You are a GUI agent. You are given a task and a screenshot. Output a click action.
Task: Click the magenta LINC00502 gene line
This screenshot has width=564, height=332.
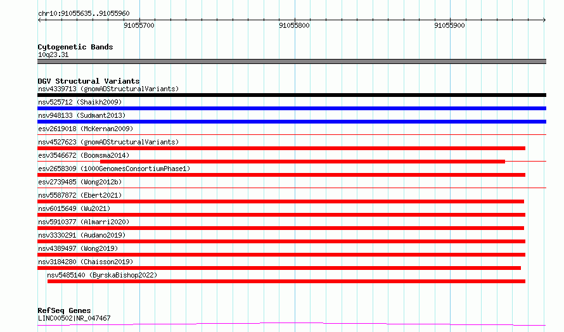(292, 324)
